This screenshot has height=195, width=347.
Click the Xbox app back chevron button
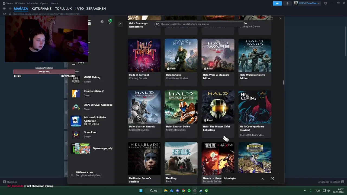pos(120,24)
